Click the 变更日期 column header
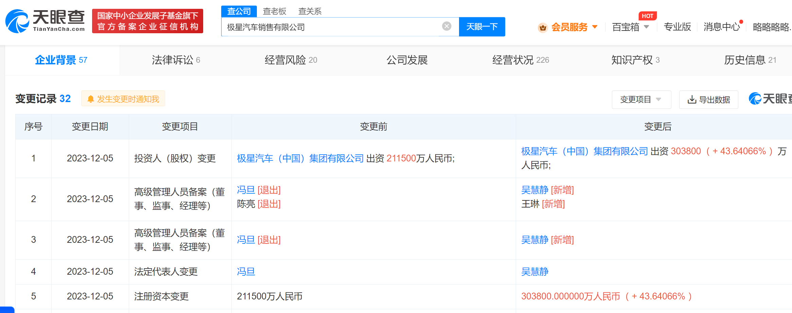Viewport: 792px width, 313px height. coord(90,126)
